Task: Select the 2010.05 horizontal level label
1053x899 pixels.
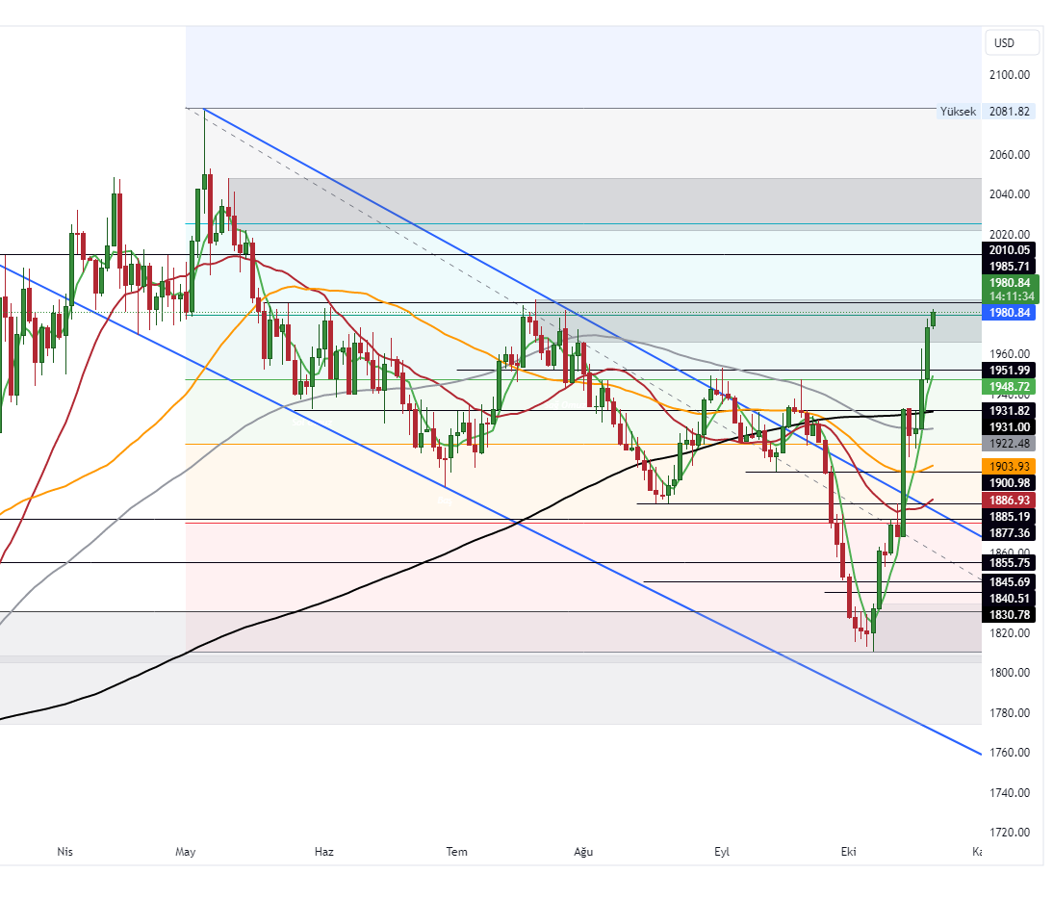Action: (x=1010, y=250)
